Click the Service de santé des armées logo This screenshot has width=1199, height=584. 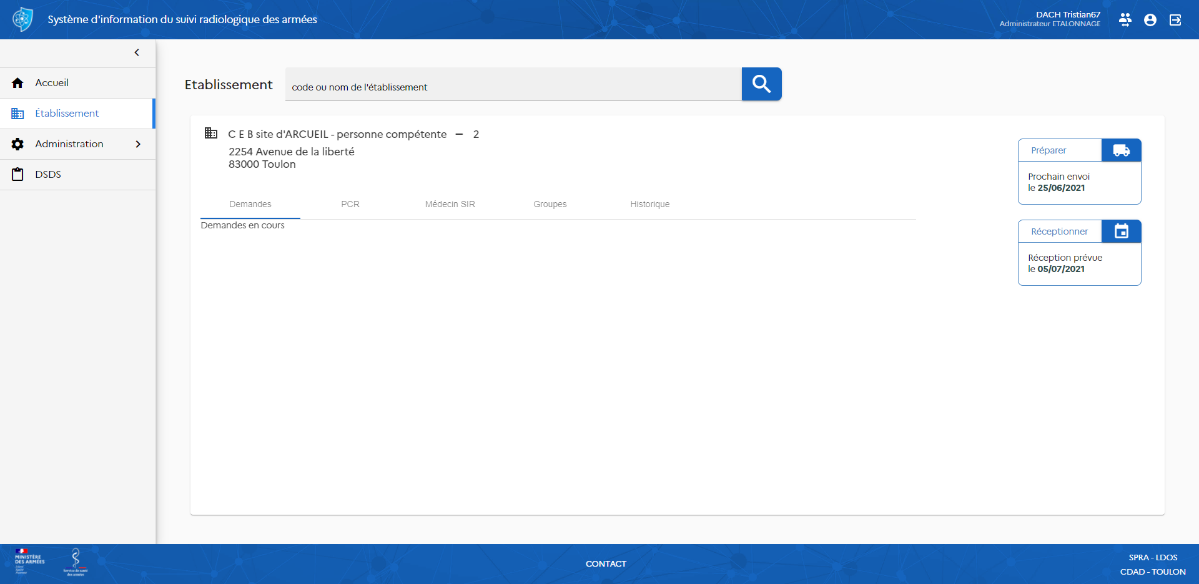coord(75,562)
